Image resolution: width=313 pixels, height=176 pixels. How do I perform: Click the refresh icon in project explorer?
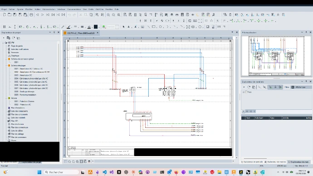(x=13, y=38)
